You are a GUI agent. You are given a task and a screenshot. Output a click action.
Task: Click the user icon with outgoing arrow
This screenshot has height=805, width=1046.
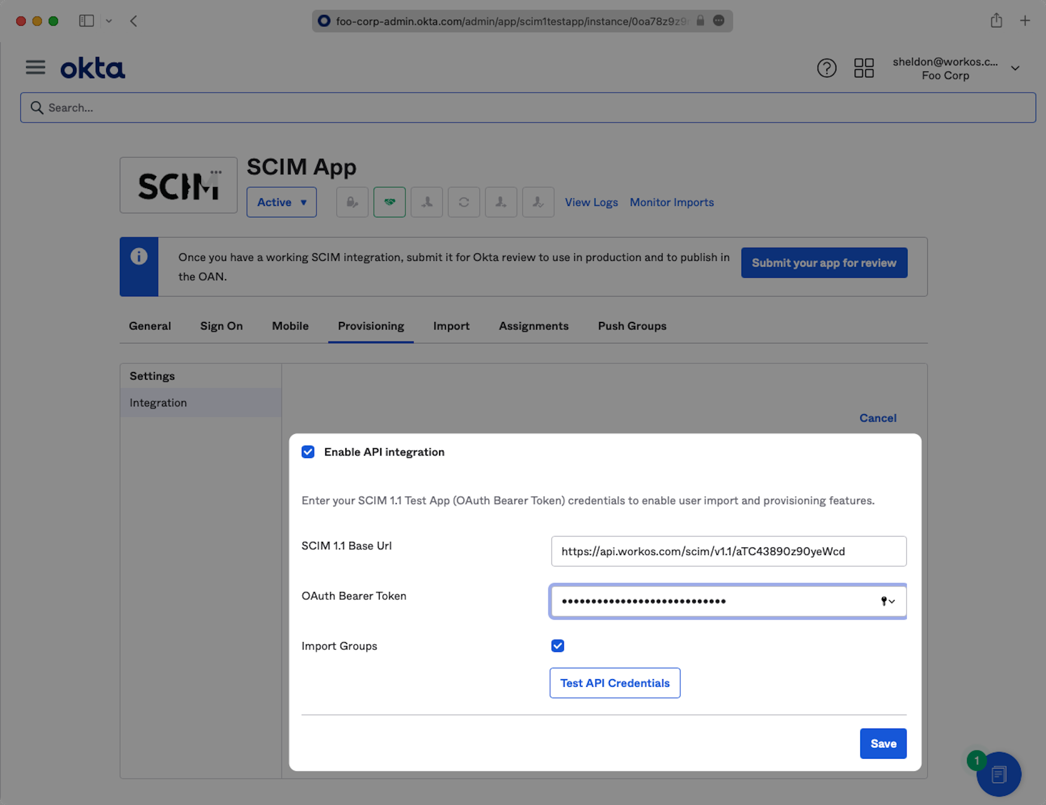coord(501,202)
